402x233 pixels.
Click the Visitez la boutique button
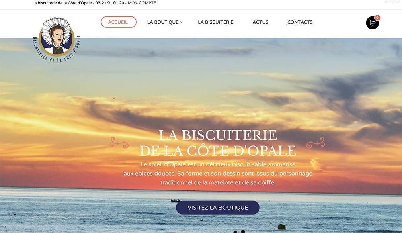coord(217,208)
